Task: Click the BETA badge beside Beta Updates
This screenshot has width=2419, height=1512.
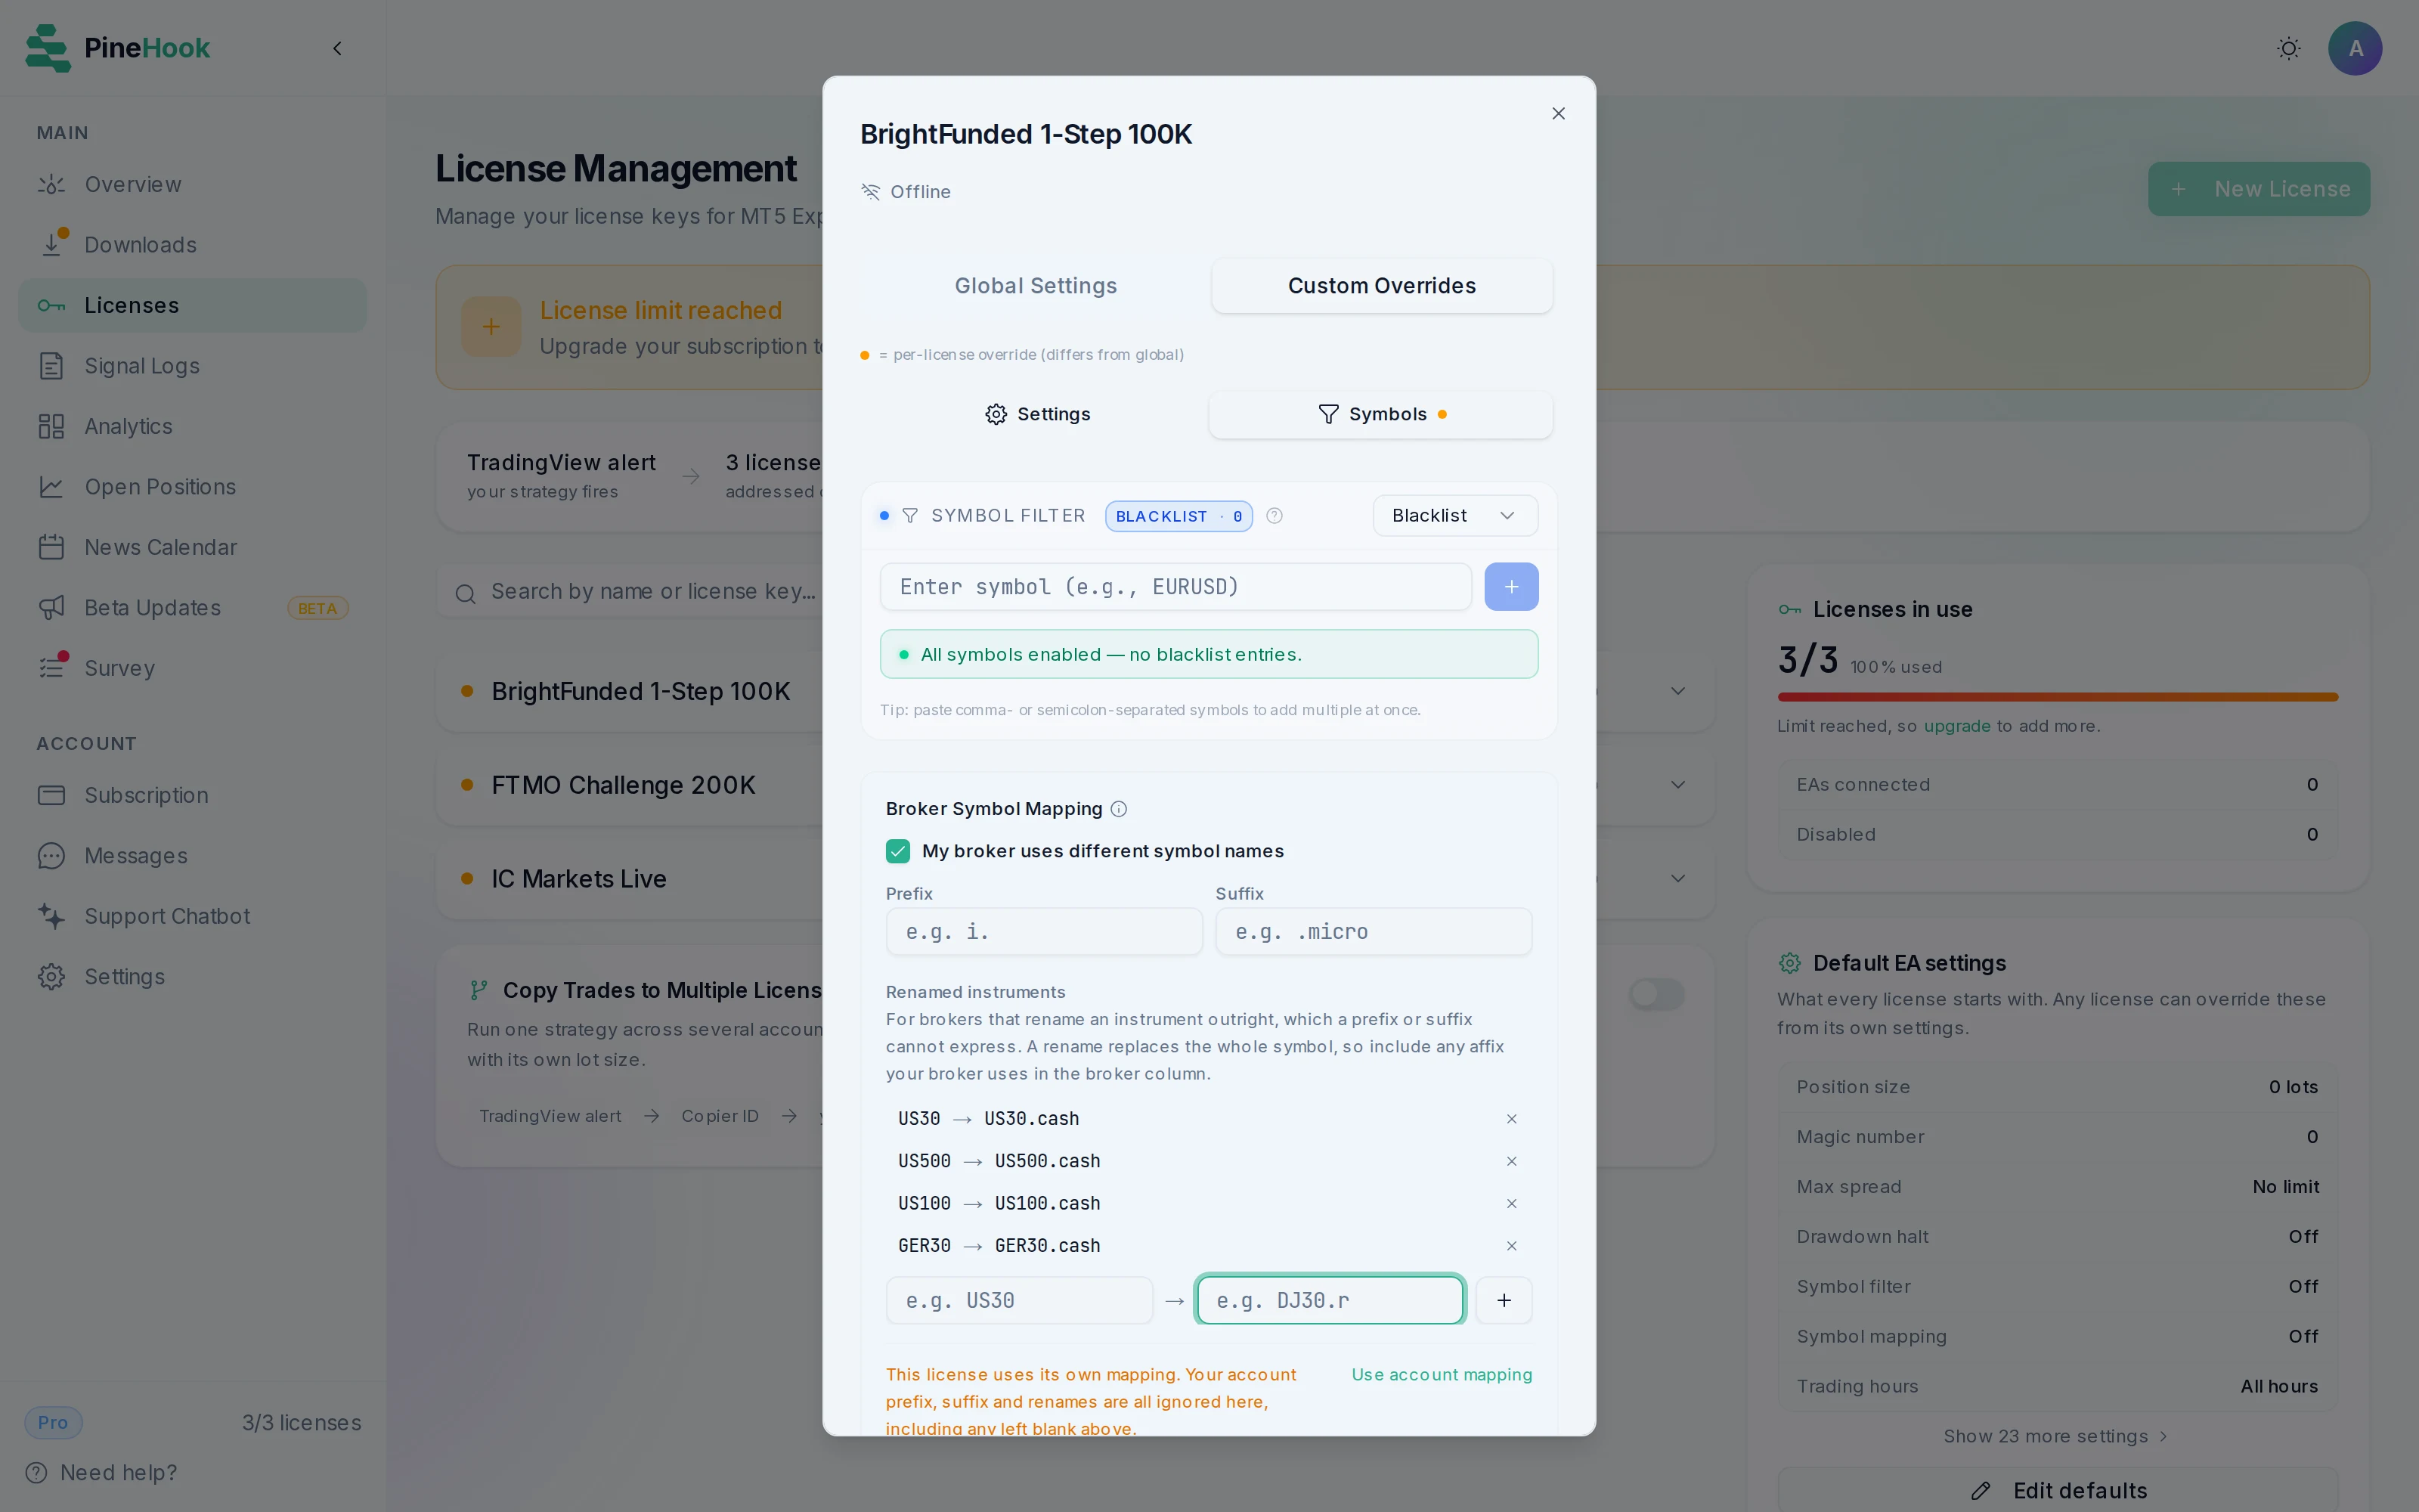Action: pyautogui.click(x=317, y=608)
